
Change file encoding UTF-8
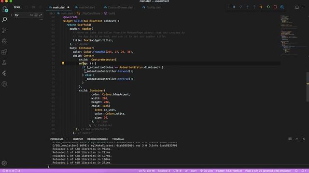pyautogui.click(x=177, y=171)
